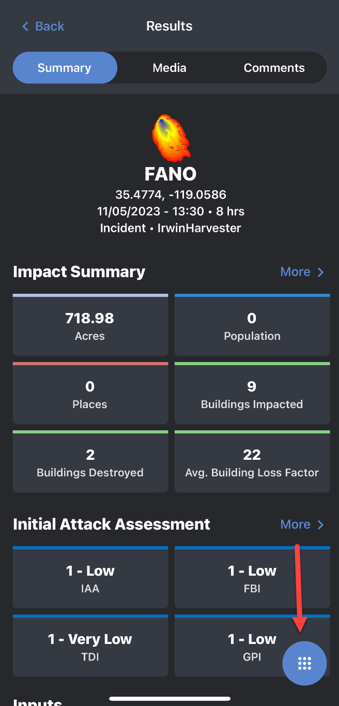
Task: Expand Initial Attack Assessment More link
Action: coord(296,524)
